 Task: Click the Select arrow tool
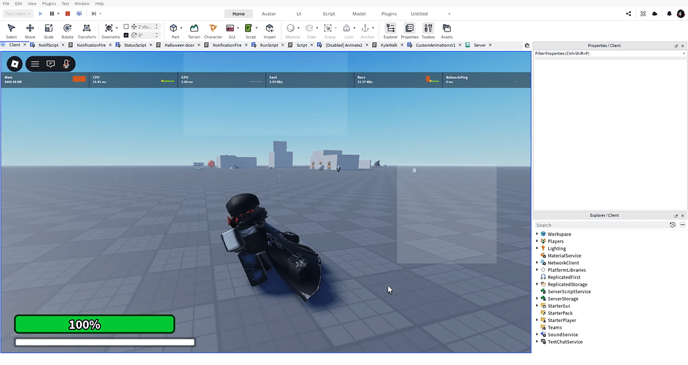click(x=11, y=31)
